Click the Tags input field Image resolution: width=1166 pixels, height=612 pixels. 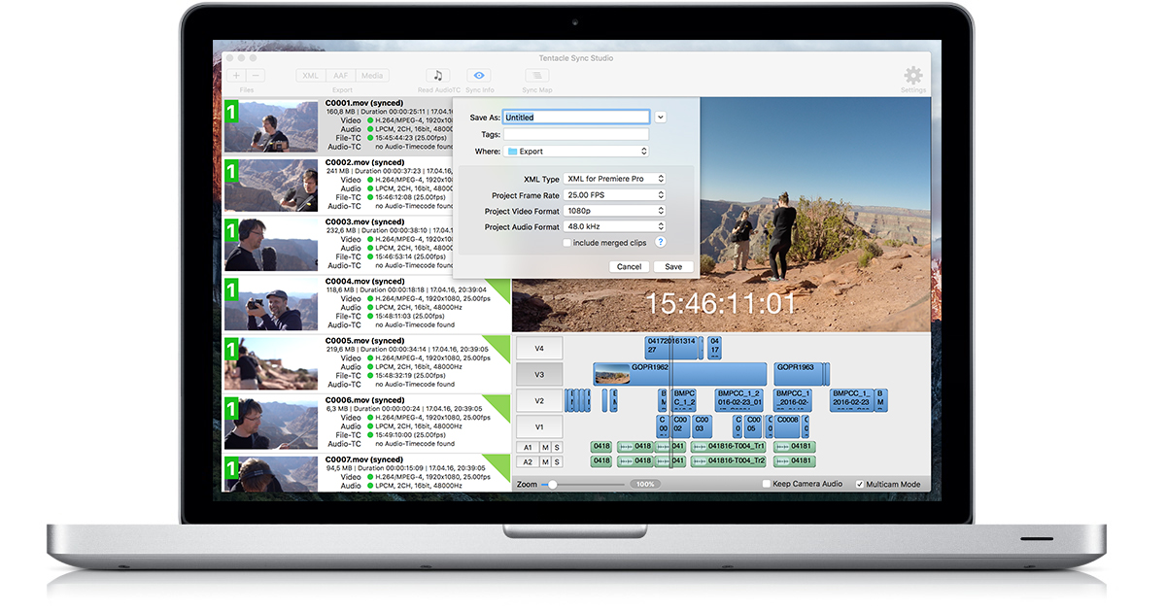coord(575,135)
